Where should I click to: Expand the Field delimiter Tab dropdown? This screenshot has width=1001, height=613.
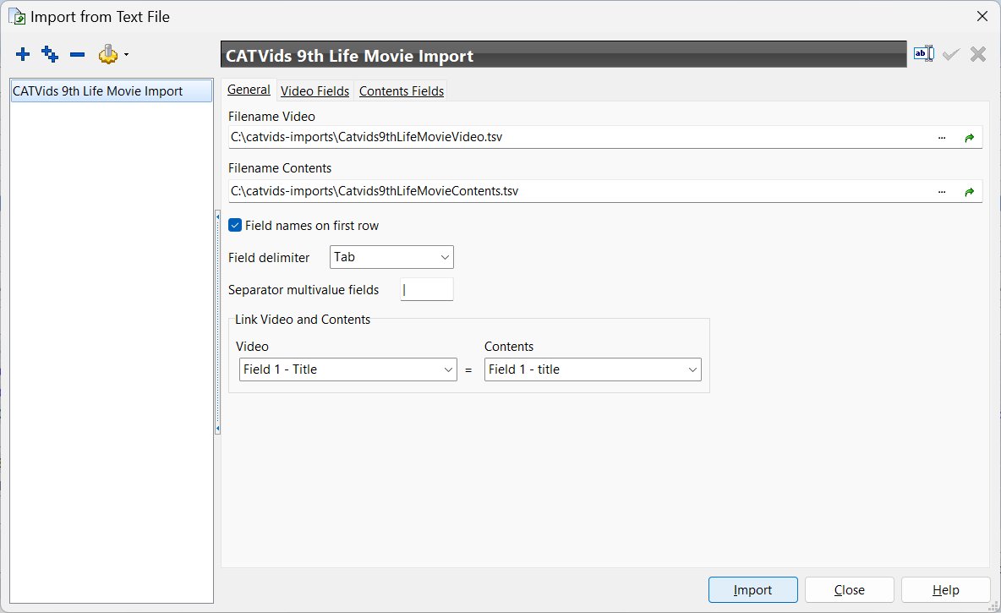coord(391,257)
